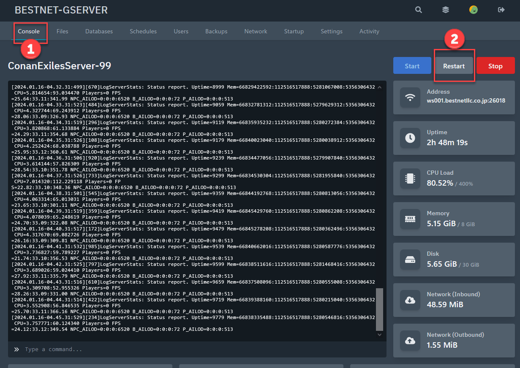Click the blue Start button
Viewport: 520px width, 368px height.
(412, 66)
